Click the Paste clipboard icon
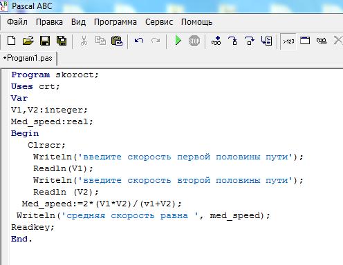343x265 pixels. 117,41
